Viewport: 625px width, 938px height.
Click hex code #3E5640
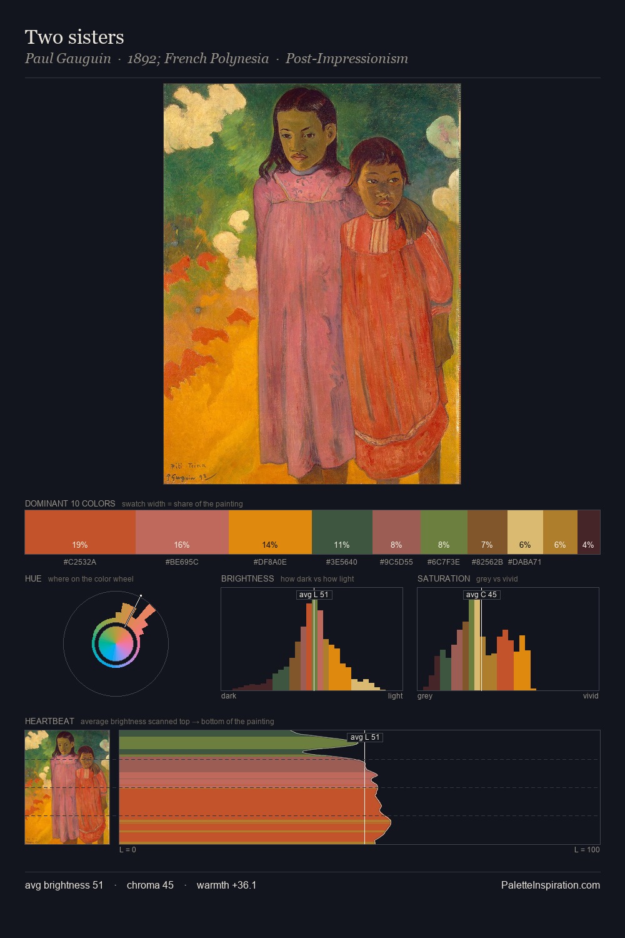342,562
